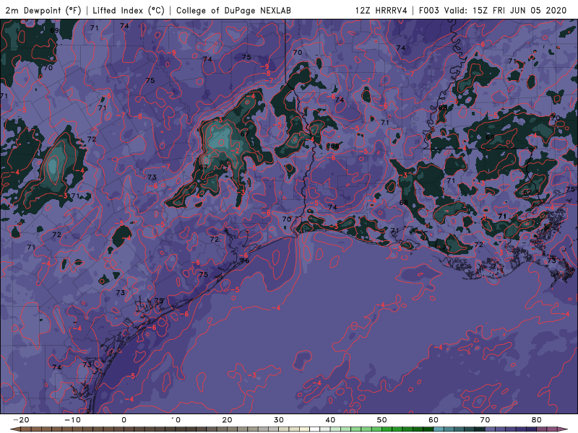The width and height of the screenshot is (578, 433).
Task: Click the 30 label on color scale
Action: coord(279,420)
